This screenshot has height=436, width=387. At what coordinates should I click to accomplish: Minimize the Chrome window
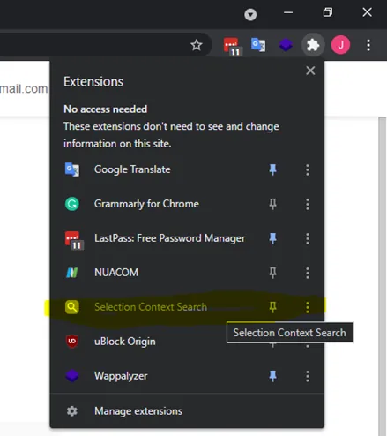[288, 12]
